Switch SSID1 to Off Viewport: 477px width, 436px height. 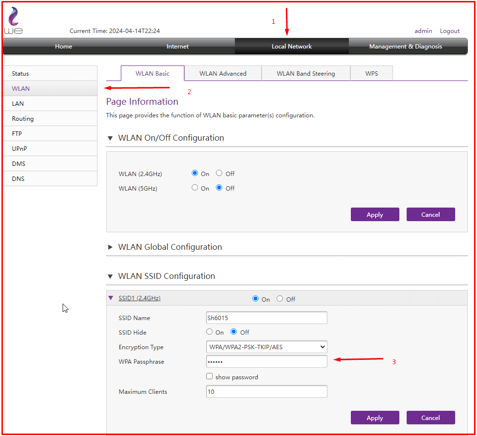pos(280,299)
